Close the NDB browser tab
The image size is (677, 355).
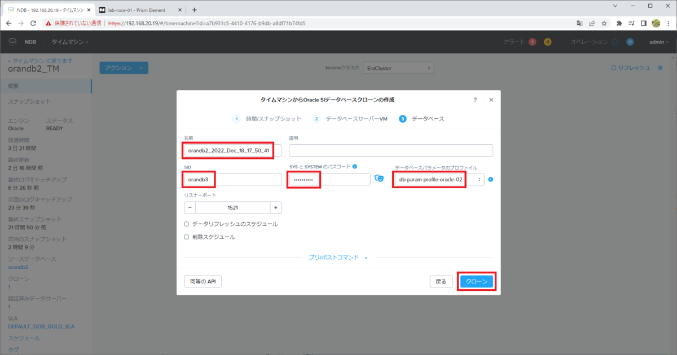click(x=87, y=10)
